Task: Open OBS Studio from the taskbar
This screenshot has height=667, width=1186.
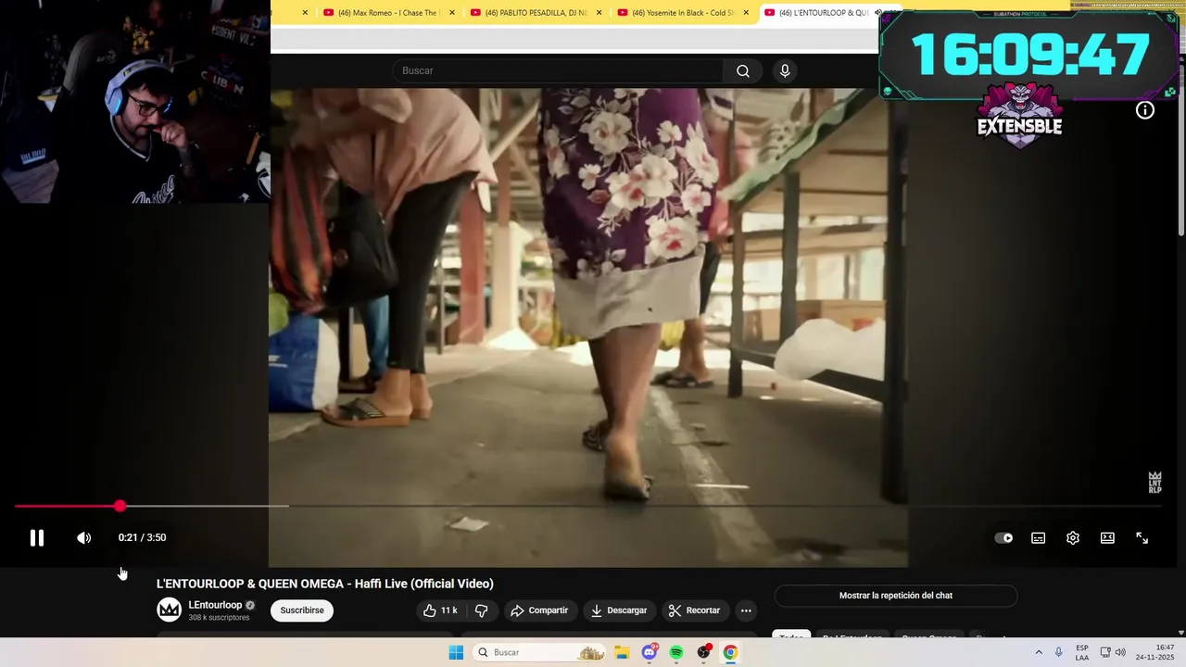Action: pyautogui.click(x=703, y=652)
